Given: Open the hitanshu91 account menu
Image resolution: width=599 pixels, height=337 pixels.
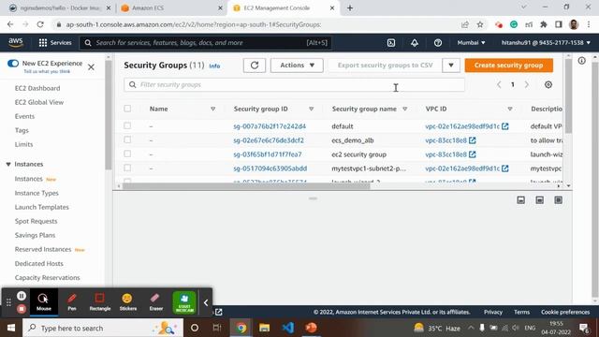Looking at the screenshot, I should pyautogui.click(x=546, y=43).
